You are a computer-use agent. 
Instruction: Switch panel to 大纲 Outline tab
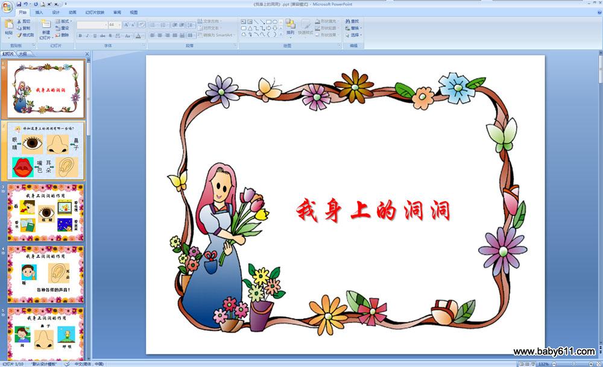[23, 54]
